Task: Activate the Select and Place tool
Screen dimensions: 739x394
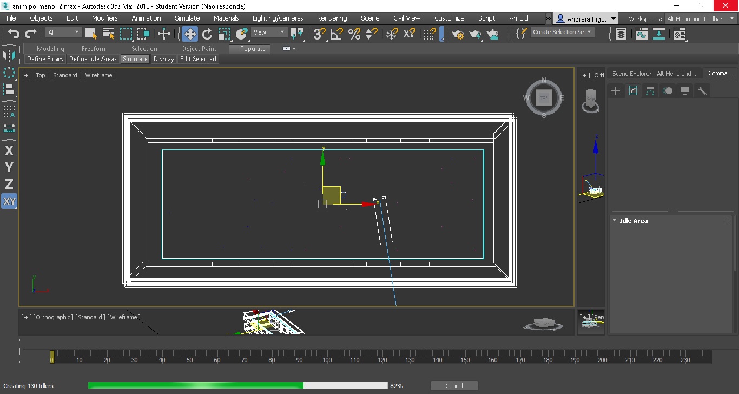Action: pos(242,34)
